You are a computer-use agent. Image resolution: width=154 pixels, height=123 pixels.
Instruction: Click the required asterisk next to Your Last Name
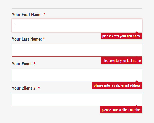click(x=44, y=39)
